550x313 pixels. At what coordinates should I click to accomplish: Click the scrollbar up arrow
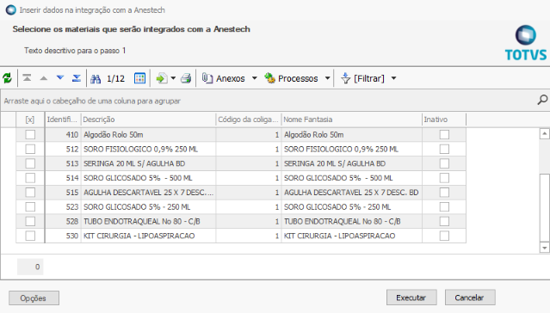[544, 133]
